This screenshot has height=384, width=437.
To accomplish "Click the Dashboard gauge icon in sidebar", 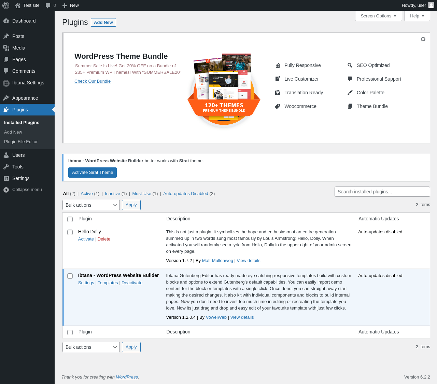I will click(x=6, y=21).
